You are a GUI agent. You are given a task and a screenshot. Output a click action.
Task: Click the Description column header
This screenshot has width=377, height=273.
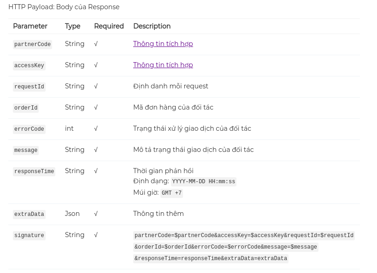point(152,26)
